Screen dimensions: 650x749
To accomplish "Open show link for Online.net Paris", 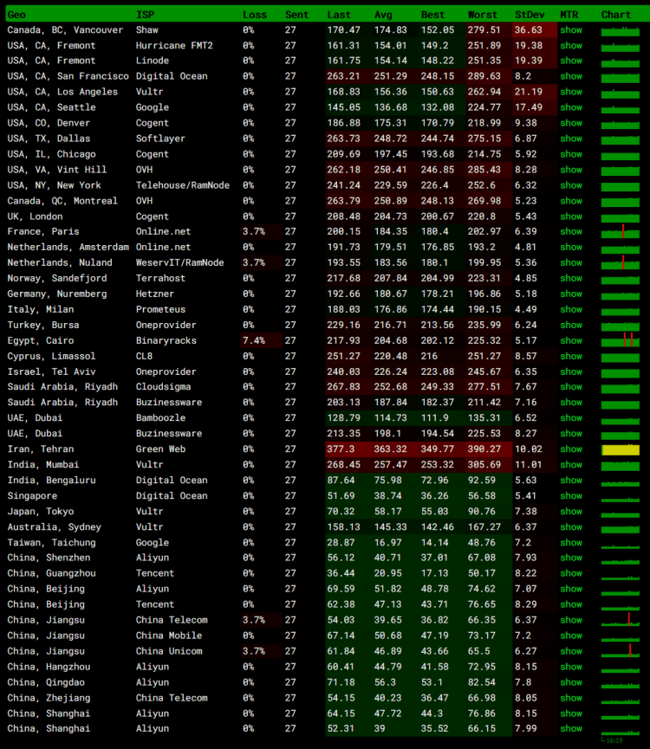I will coord(571,232).
